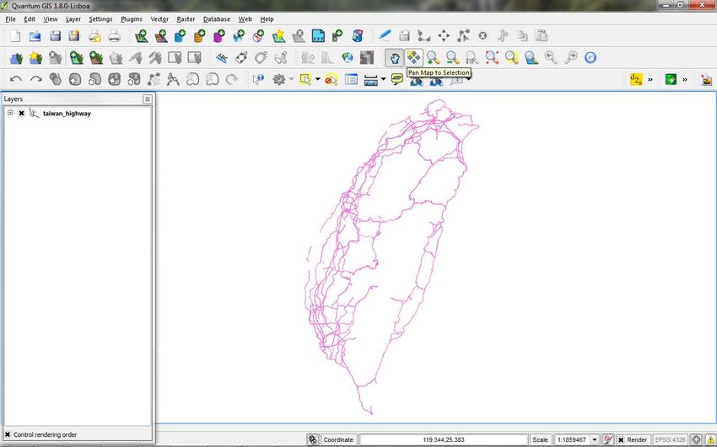Toggle visibility of the taiwan_highway layer
The width and height of the screenshot is (717, 447).
[x=21, y=113]
